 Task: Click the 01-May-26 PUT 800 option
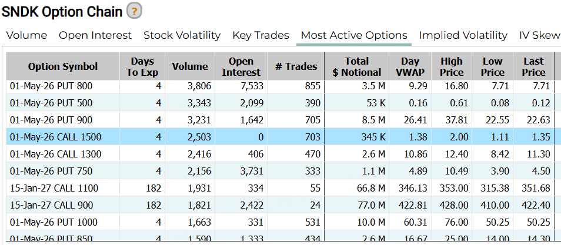(51, 86)
